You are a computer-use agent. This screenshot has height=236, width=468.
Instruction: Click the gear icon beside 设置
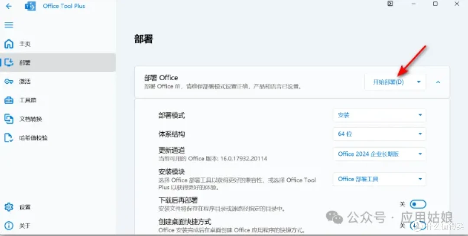coord(9,207)
